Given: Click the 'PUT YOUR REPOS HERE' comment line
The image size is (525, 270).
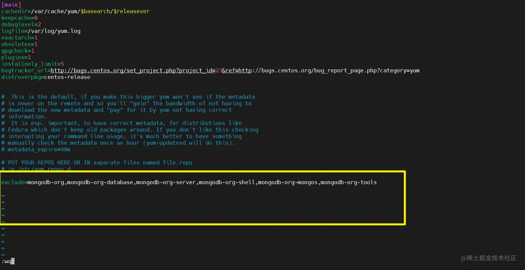Looking at the screenshot, I should click(x=97, y=163).
